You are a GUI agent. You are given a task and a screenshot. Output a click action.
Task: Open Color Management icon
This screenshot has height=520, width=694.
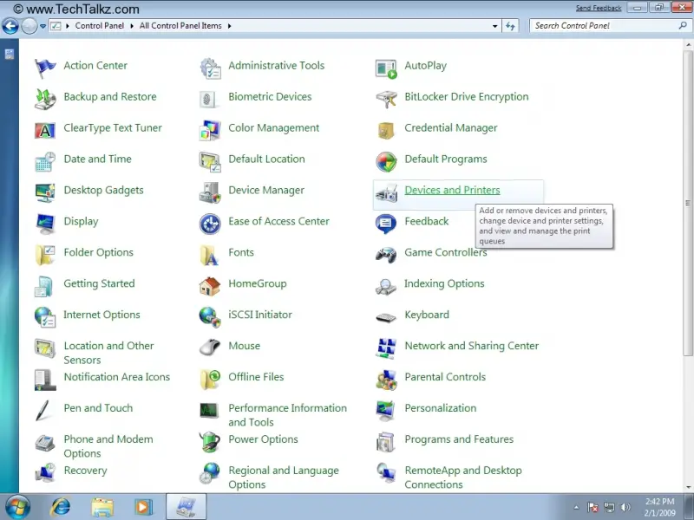point(210,131)
